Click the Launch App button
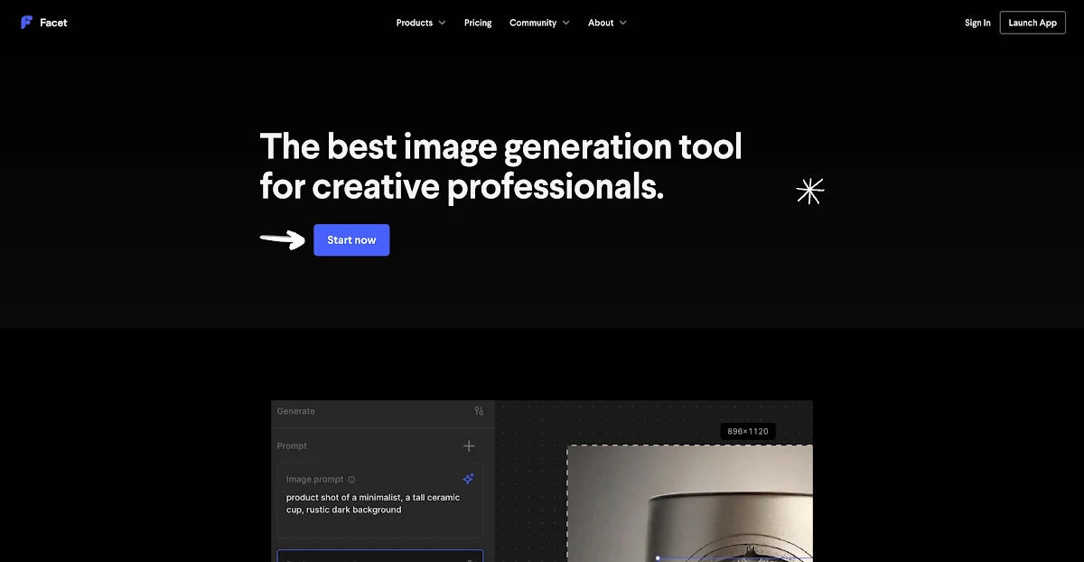Screen dimensions: 1084x562 pos(1033,23)
